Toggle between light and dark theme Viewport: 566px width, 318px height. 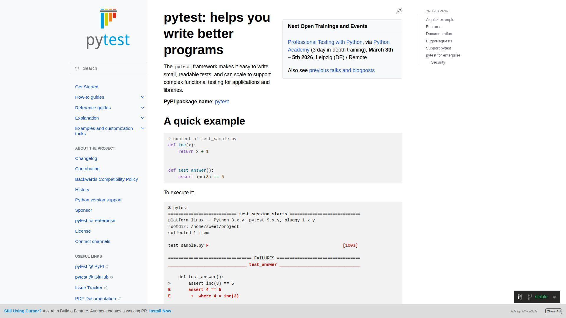399,11
